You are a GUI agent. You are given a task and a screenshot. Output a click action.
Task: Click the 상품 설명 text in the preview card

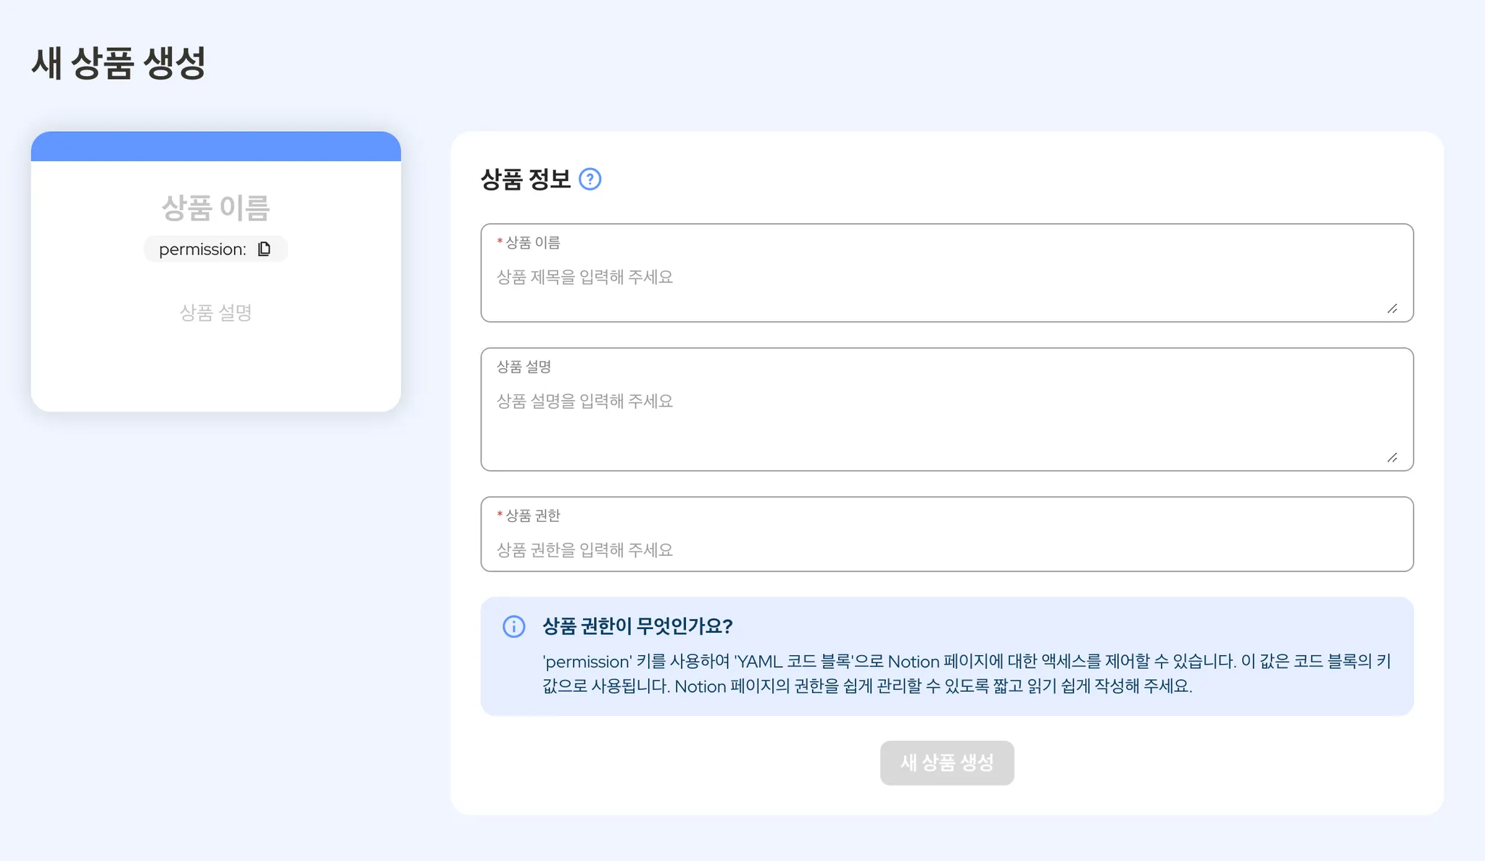(215, 313)
